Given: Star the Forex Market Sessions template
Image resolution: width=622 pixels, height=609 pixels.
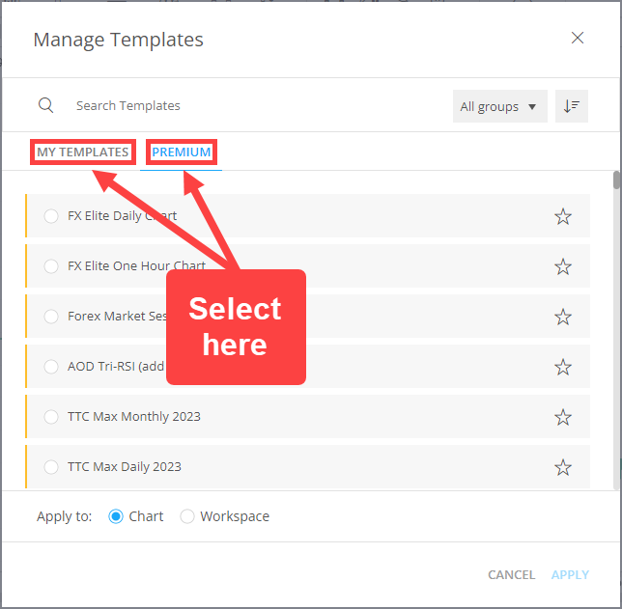Looking at the screenshot, I should point(562,317).
